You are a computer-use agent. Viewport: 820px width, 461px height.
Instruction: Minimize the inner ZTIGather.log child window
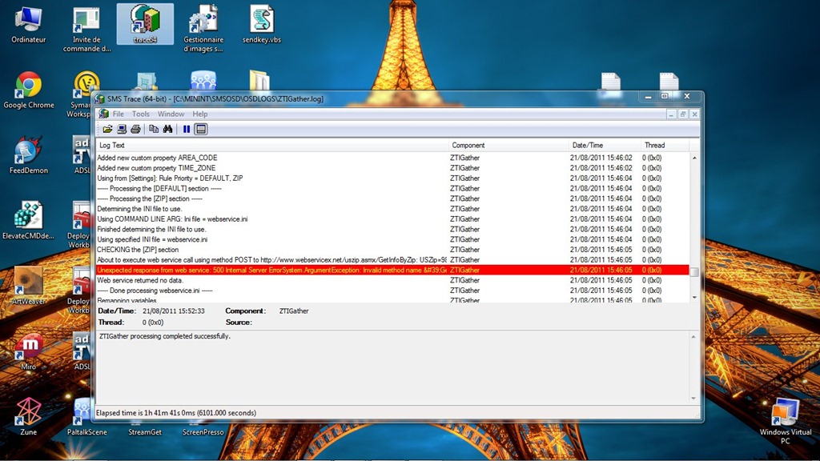coord(671,114)
